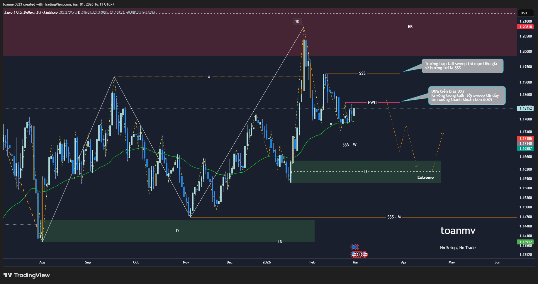Screen dimensions: 538x284
Task: Click the Sep label on the time axis
Action: (88, 262)
